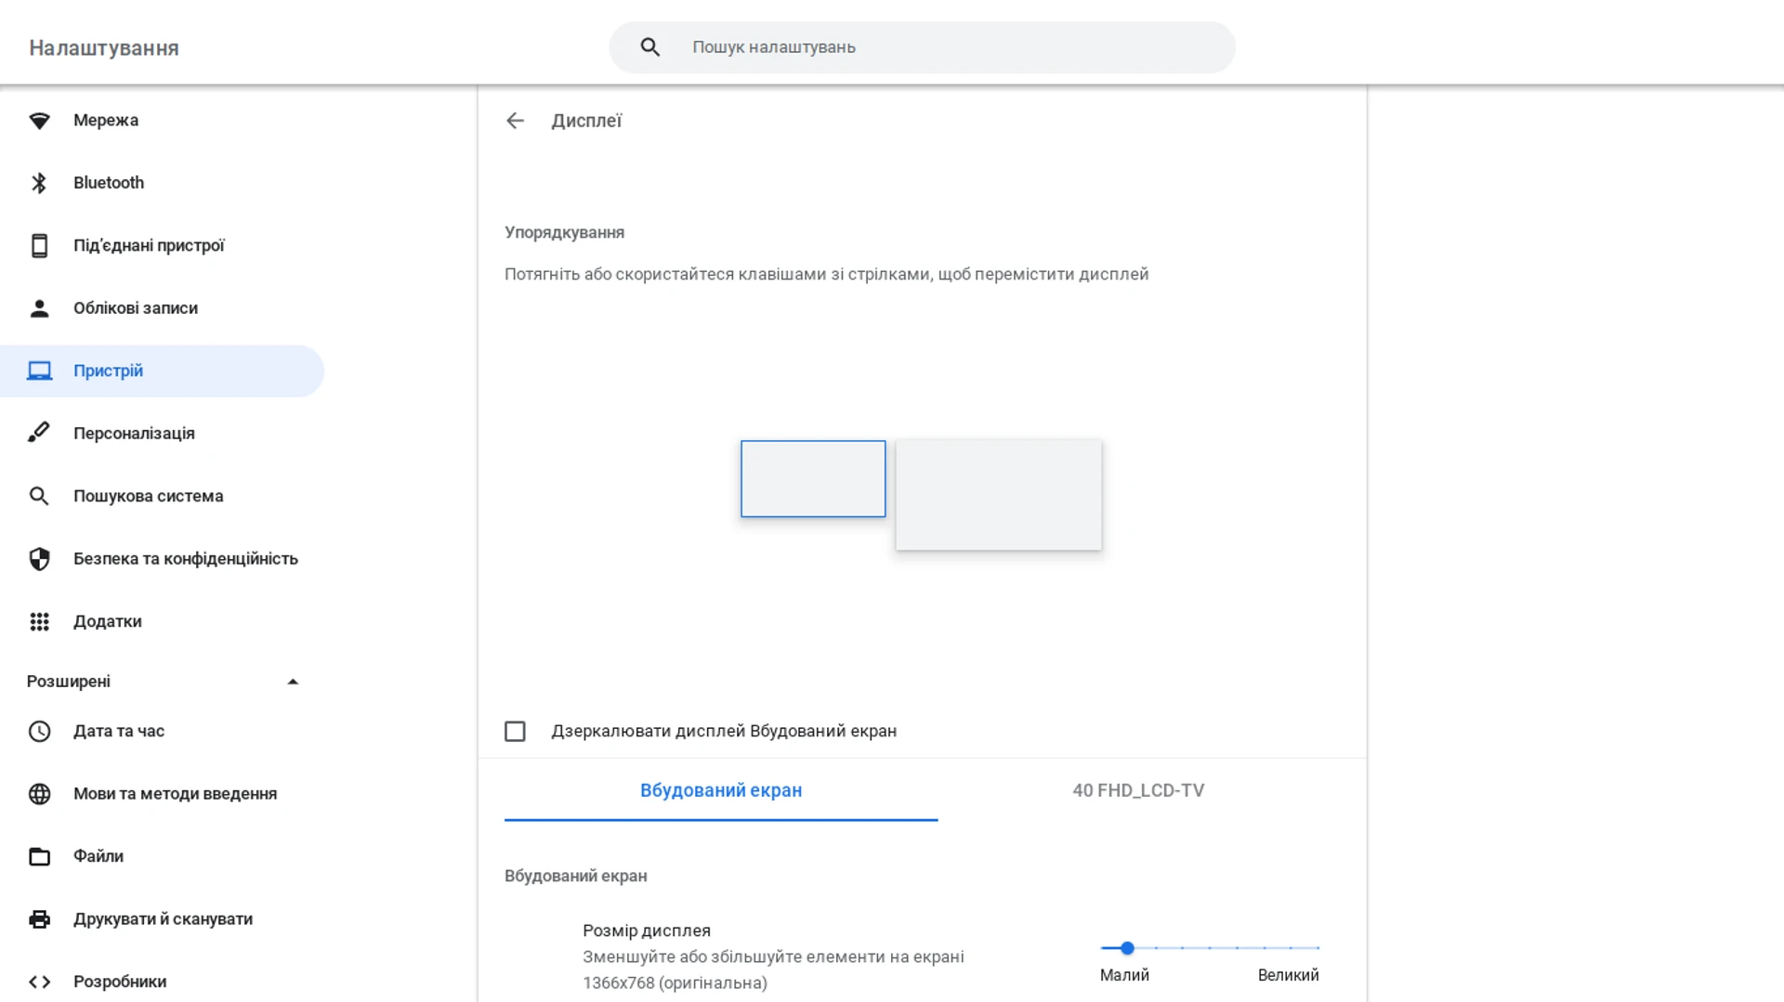Viewport: 1784px width, 1002px height.
Task: Select the Мережа (Network) icon
Action: tap(39, 120)
